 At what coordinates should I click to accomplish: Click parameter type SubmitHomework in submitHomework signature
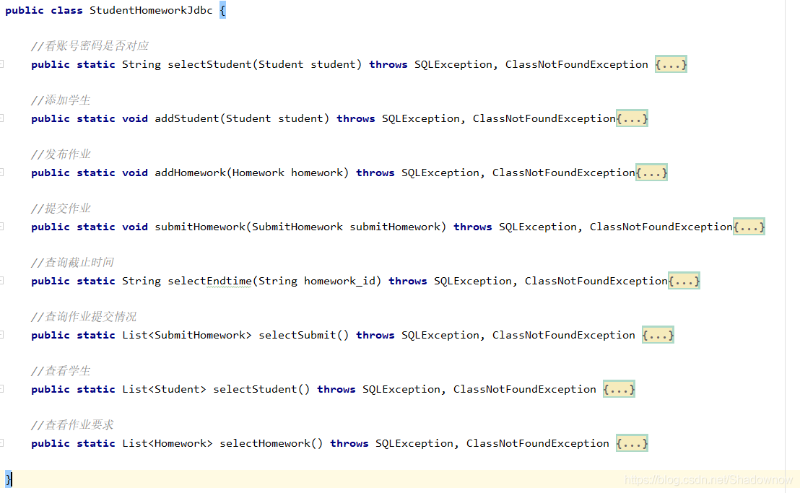click(297, 227)
